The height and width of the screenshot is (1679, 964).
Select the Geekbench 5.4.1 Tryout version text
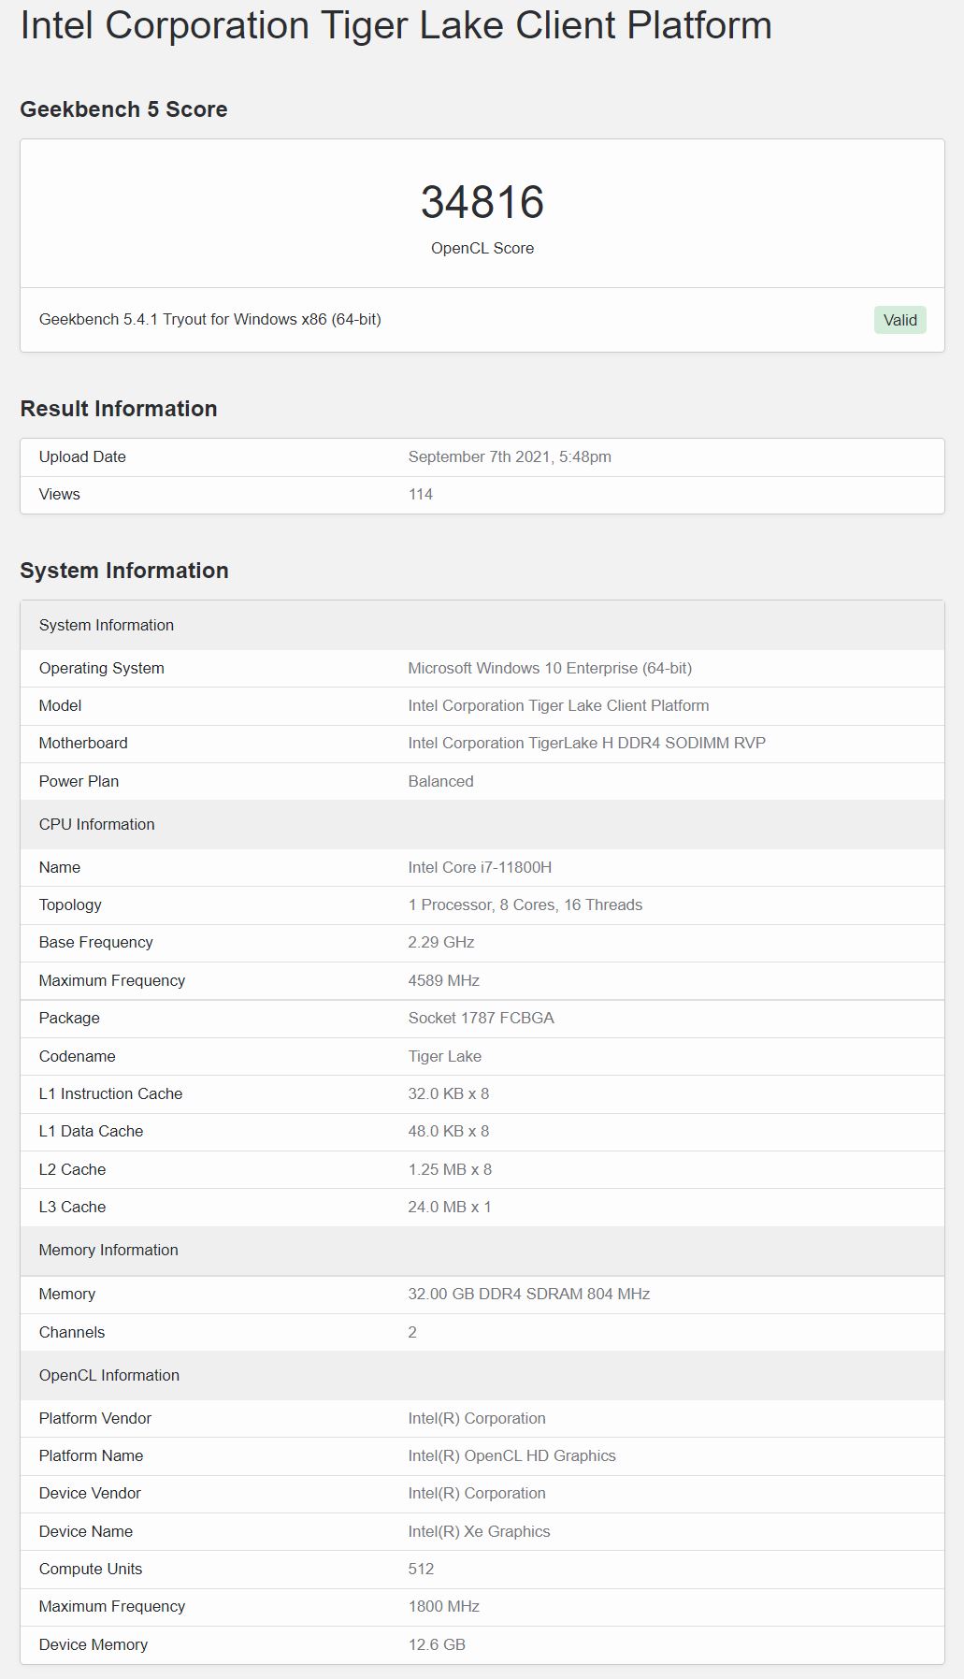tap(210, 319)
